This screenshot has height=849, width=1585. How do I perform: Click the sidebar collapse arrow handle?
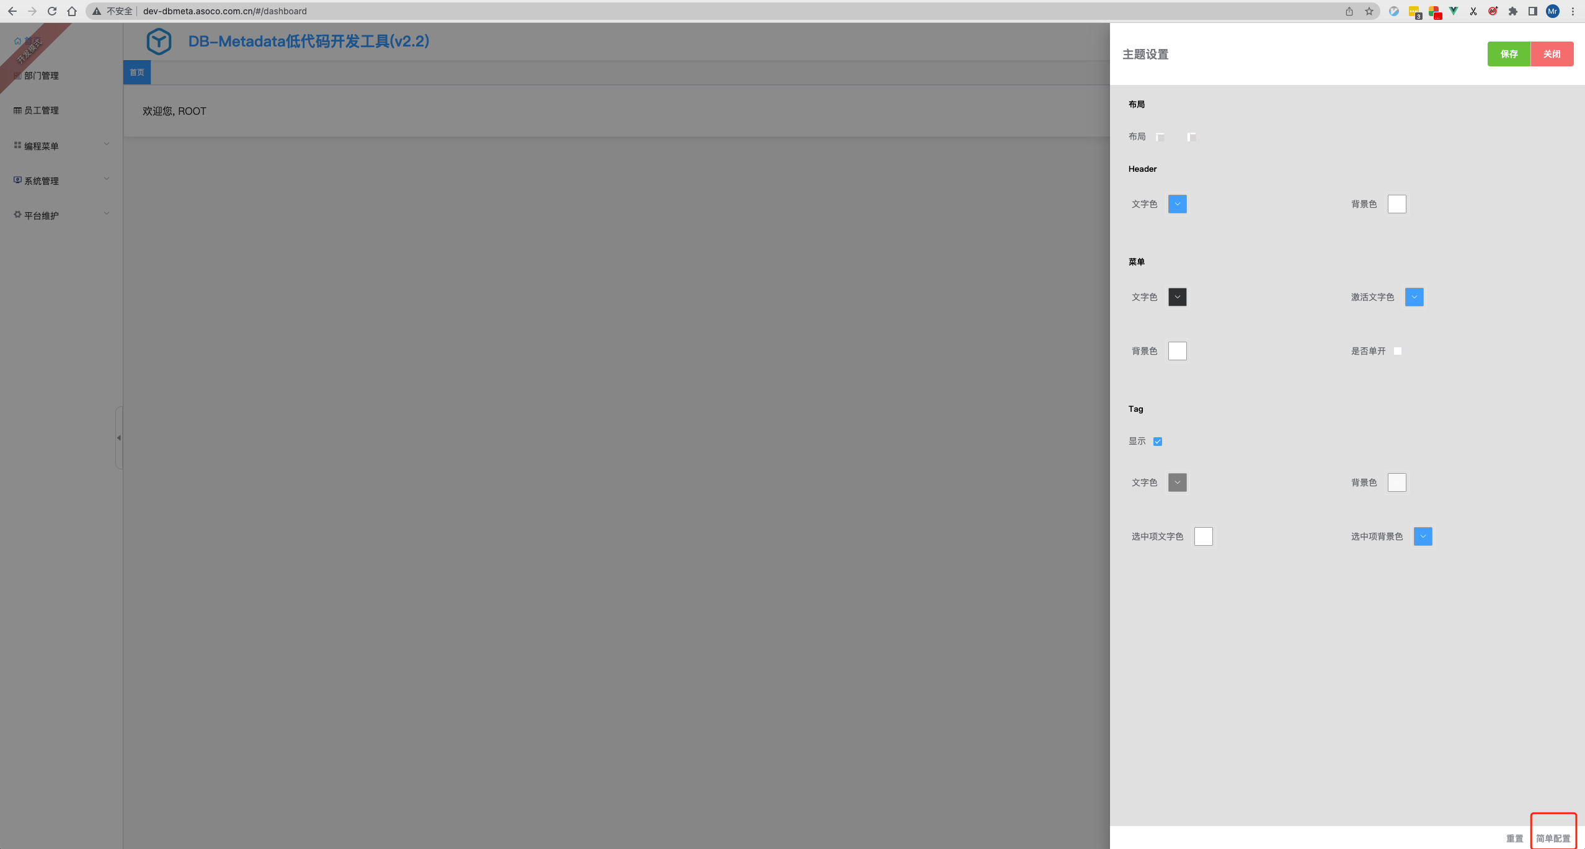coord(118,438)
